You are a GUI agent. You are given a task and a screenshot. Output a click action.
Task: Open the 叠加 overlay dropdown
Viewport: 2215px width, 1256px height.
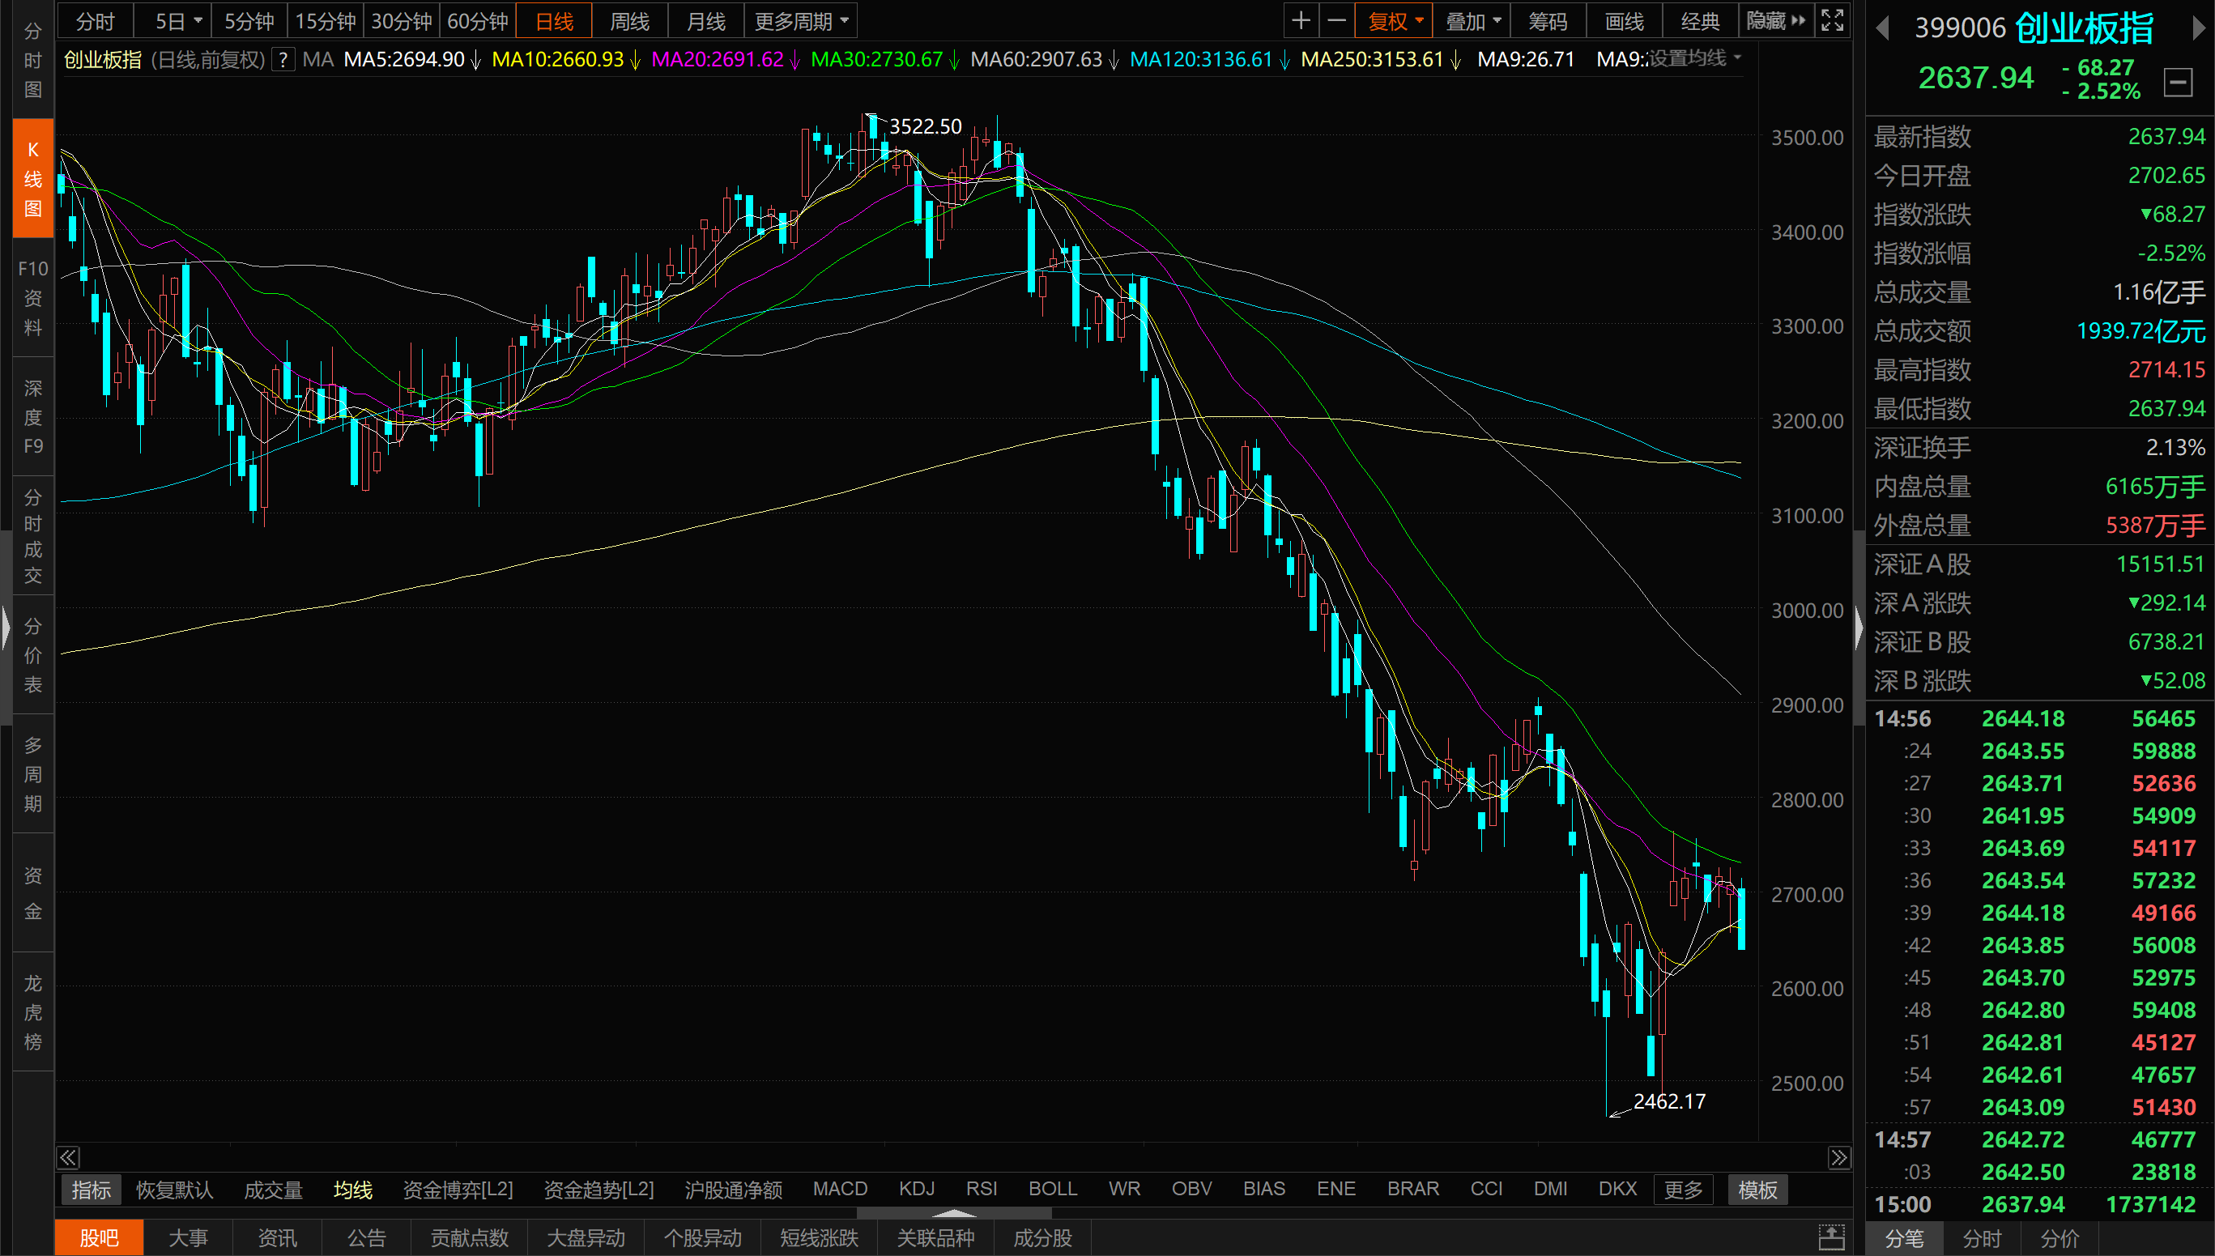(x=1472, y=21)
